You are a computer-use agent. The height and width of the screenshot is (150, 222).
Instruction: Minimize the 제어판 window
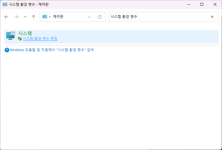pos(189,4)
